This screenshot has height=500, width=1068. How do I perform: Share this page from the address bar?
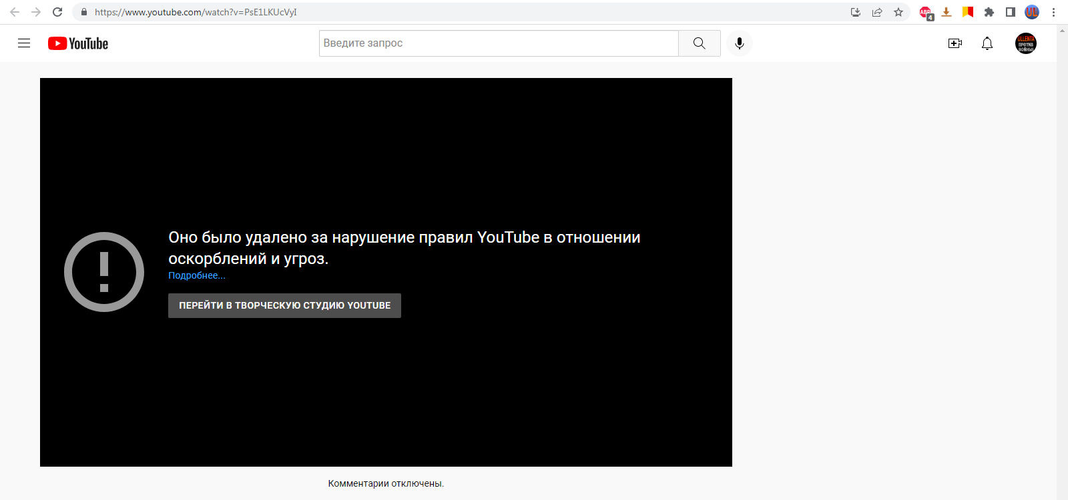click(877, 12)
